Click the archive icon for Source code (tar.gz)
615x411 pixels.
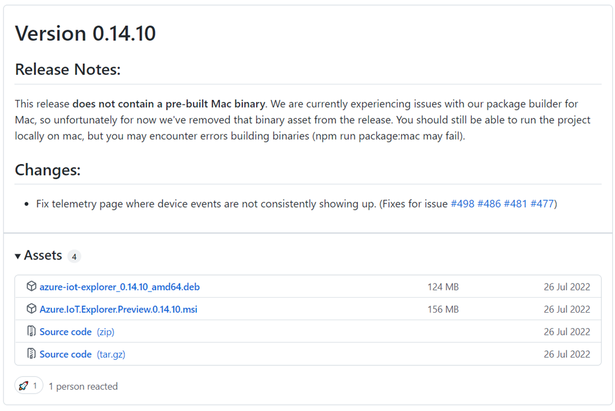(31, 354)
